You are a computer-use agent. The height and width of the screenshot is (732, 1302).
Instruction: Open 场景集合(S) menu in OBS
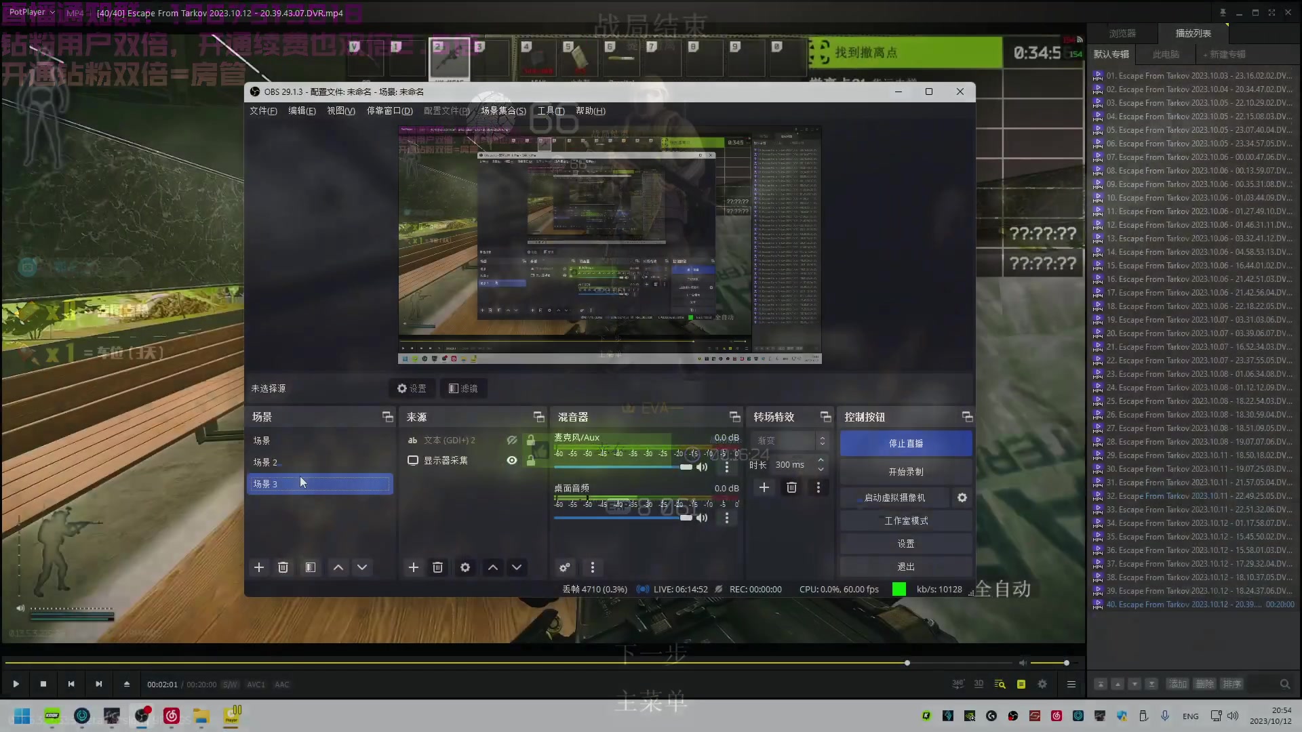click(503, 110)
